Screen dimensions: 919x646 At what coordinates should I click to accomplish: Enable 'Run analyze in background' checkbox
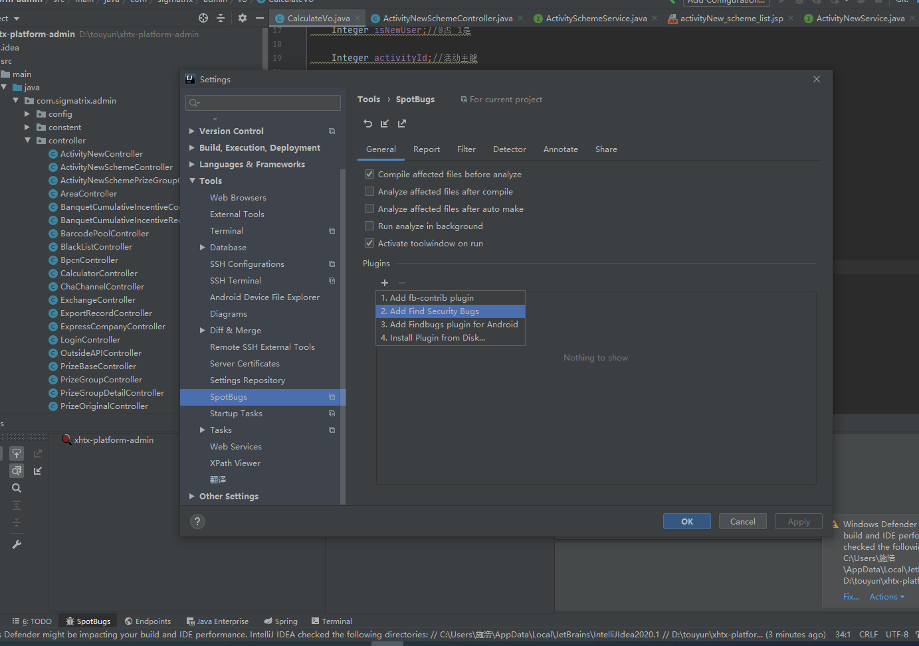pyautogui.click(x=369, y=226)
